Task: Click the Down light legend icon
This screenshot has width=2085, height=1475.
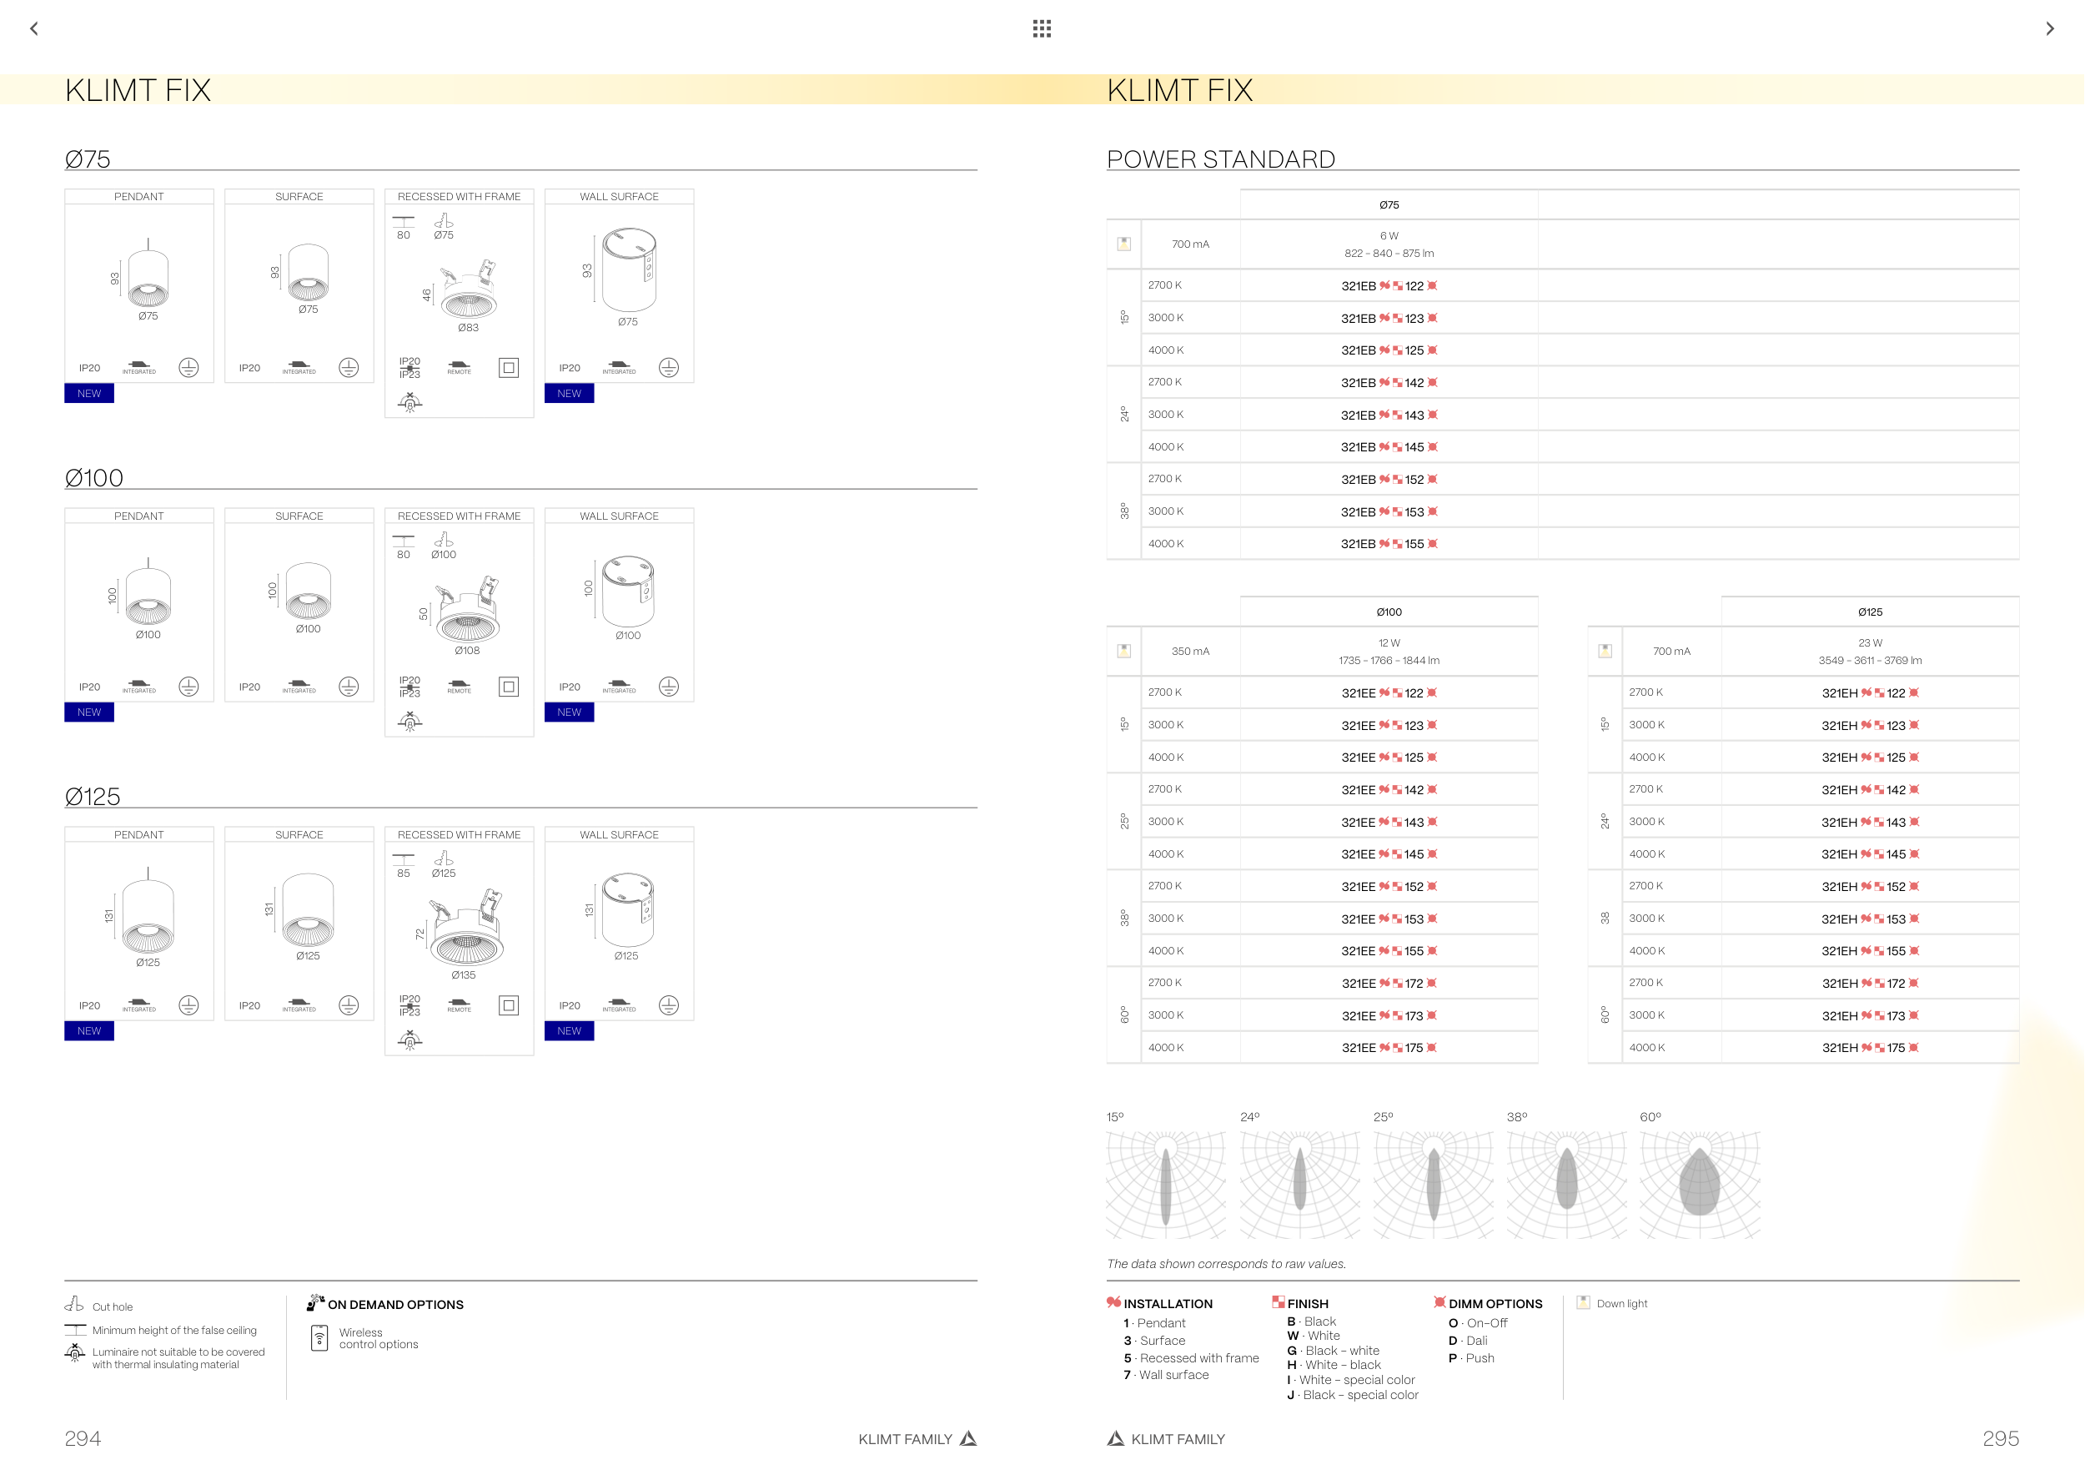Action: (x=1584, y=1302)
